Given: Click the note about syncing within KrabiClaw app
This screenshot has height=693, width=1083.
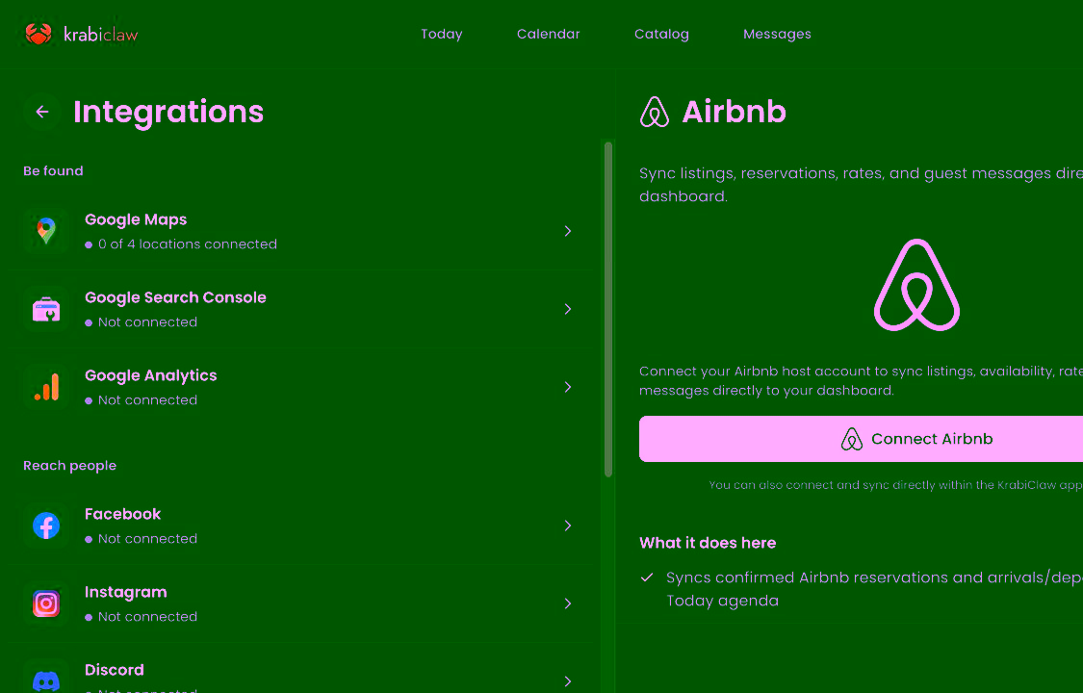Looking at the screenshot, I should [x=895, y=485].
